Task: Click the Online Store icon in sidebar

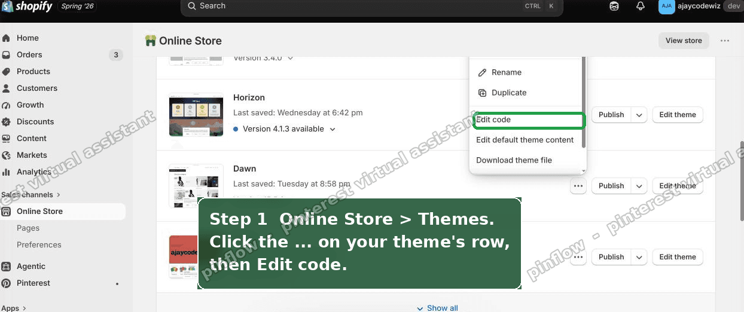Action: [7, 211]
